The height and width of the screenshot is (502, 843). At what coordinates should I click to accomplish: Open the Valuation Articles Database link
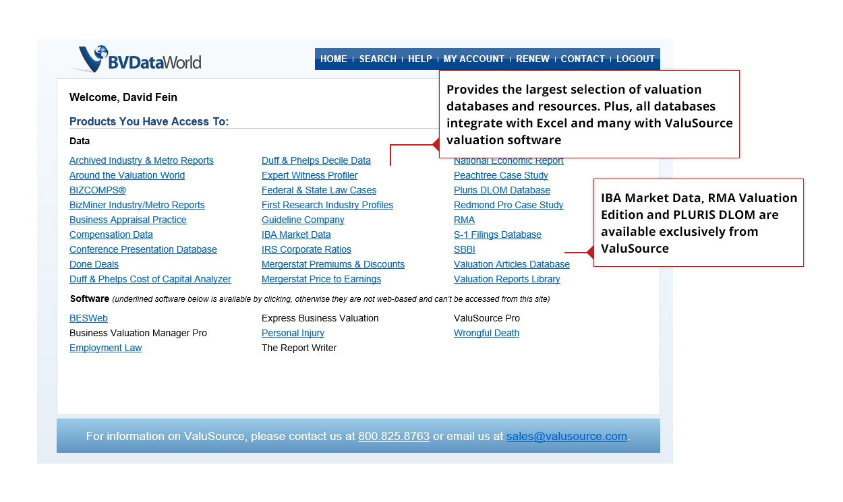coord(512,264)
